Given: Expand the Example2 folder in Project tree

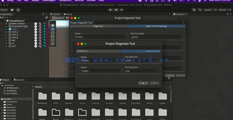Looking at the screenshot, I should point(2,110).
